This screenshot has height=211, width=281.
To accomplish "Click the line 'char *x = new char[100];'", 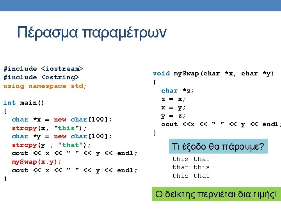I will pos(62,120).
